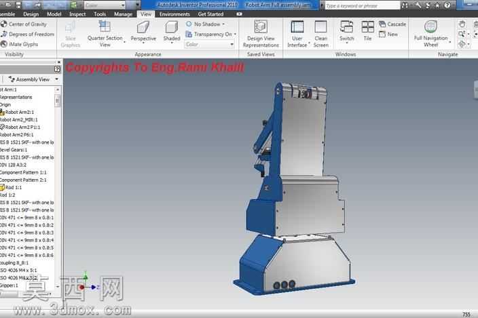Select Rod 1:1 in the tree
The image size is (478, 318).
point(14,187)
